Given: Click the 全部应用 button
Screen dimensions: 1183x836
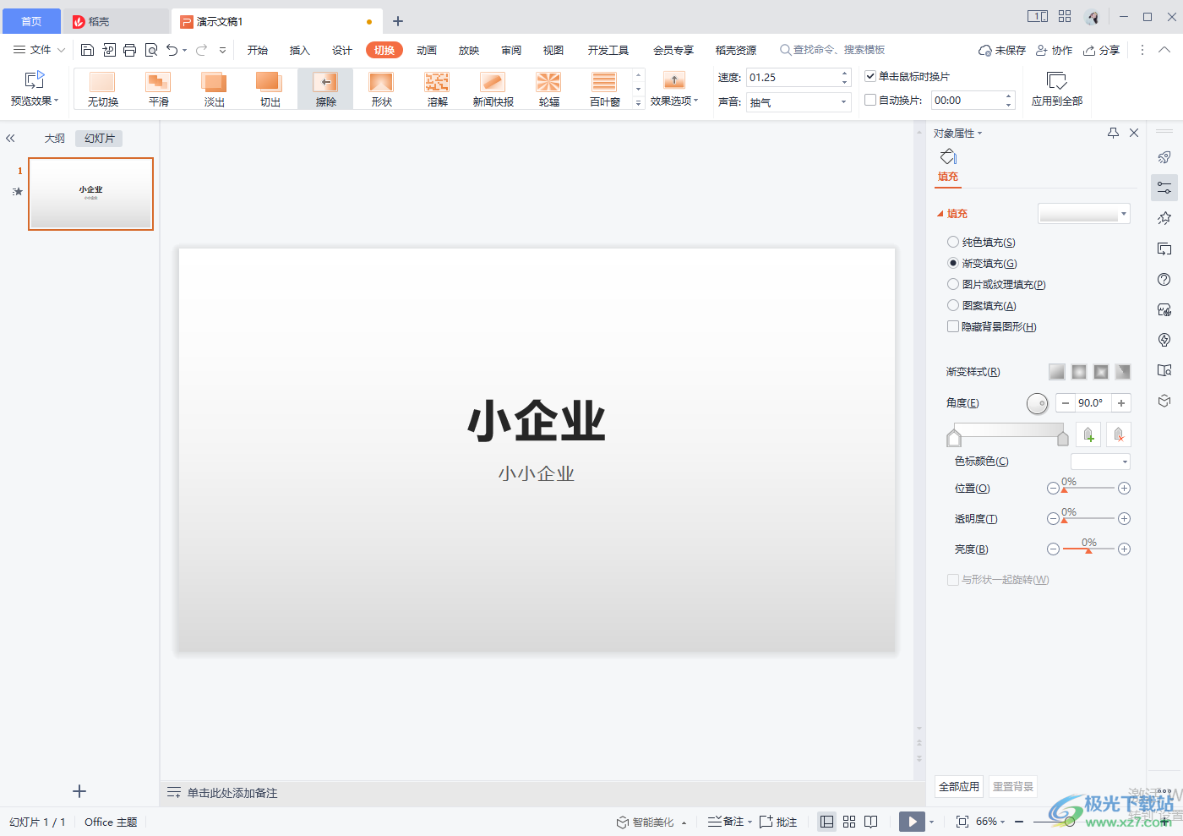Looking at the screenshot, I should tap(959, 786).
